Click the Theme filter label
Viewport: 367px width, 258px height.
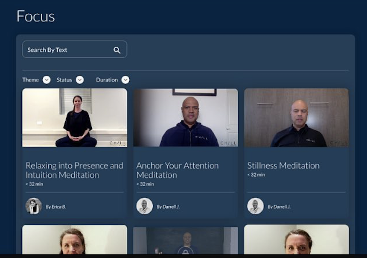[30, 80]
